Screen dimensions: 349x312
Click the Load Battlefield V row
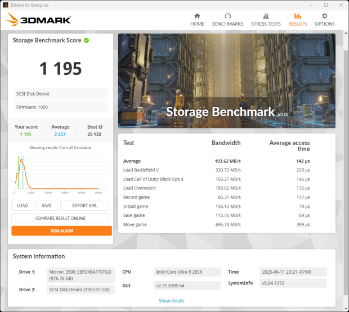216,170
